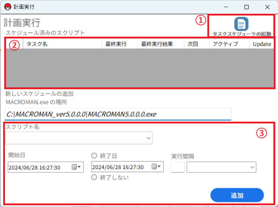Screen dimensions: 278x207
Task: Maximize the 計画実行 window
Action: point(247,7)
